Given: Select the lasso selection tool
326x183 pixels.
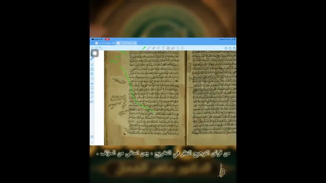Looking at the screenshot, I should [x=158, y=48].
